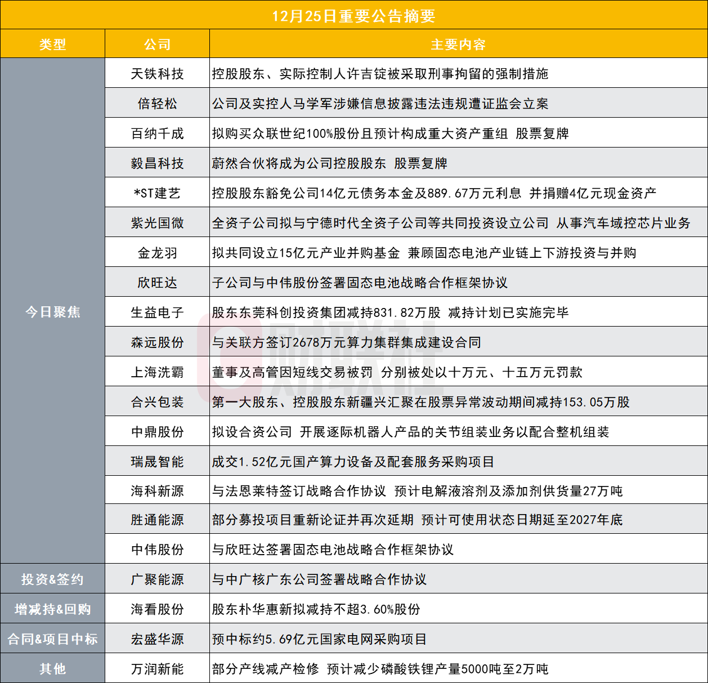Click the '主要内容' column header
This screenshot has width=708, height=683.
(458, 44)
